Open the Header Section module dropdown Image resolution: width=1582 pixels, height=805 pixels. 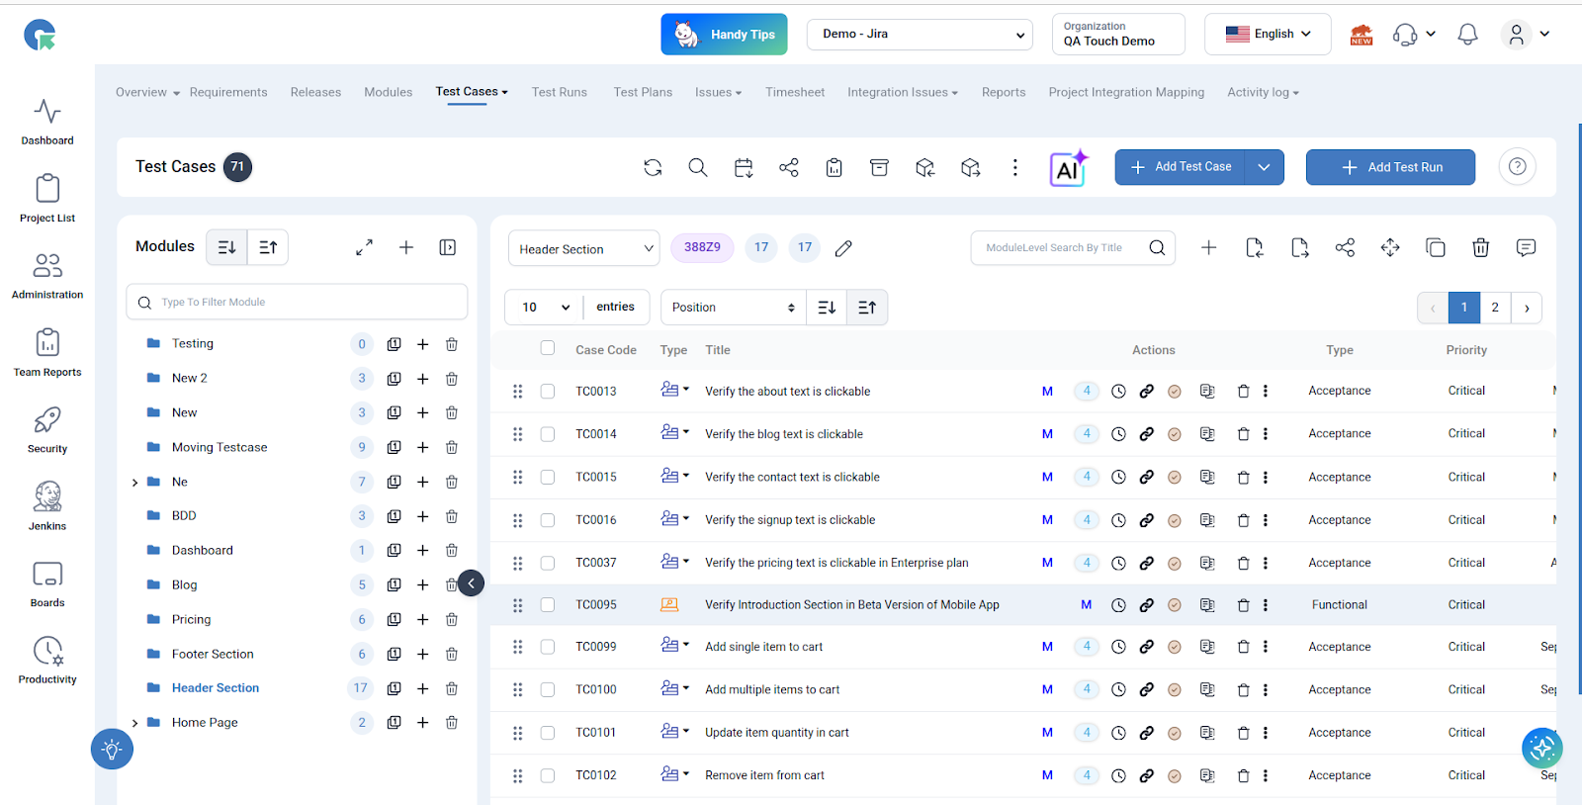(x=583, y=248)
